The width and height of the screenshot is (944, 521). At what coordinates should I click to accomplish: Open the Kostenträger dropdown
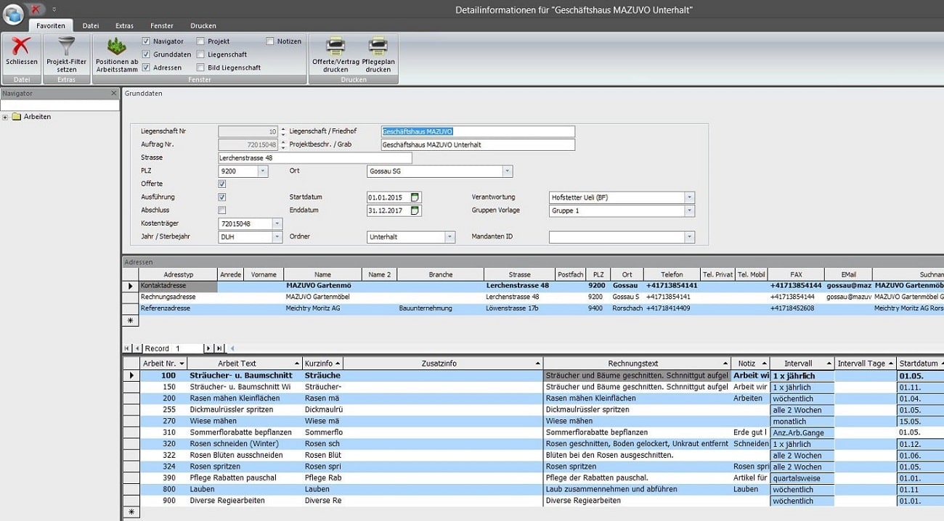pyautogui.click(x=277, y=223)
